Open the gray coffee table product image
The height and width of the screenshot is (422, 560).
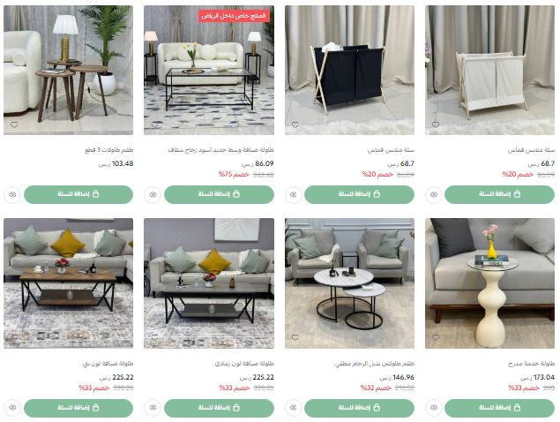click(x=209, y=283)
